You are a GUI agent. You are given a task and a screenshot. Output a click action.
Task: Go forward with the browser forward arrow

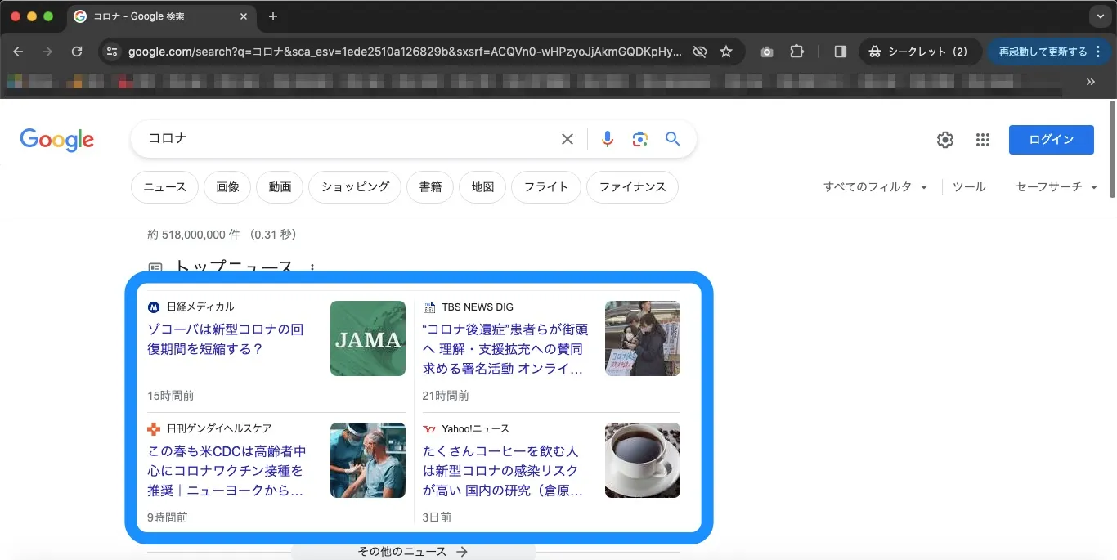[47, 52]
